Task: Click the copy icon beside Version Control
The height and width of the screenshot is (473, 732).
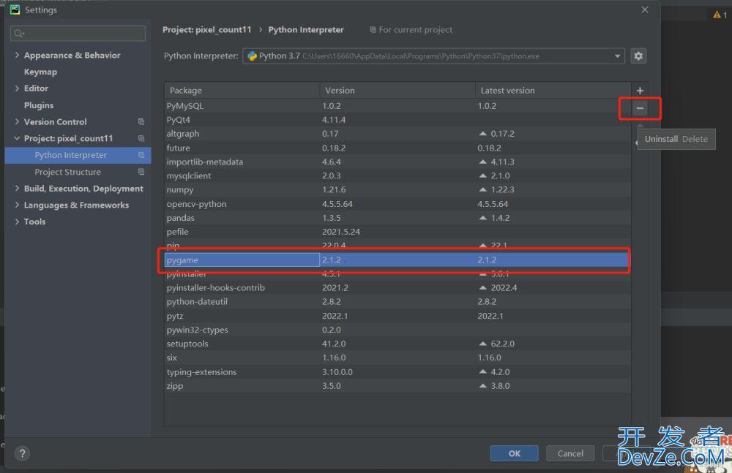Action: (141, 122)
